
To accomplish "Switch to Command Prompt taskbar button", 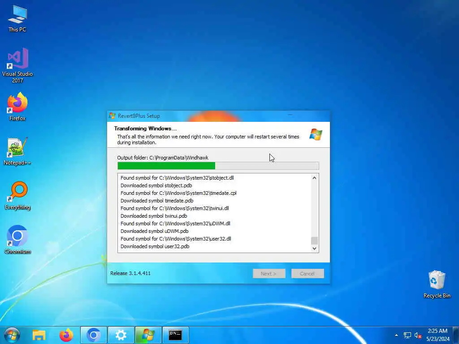I will click(175, 335).
